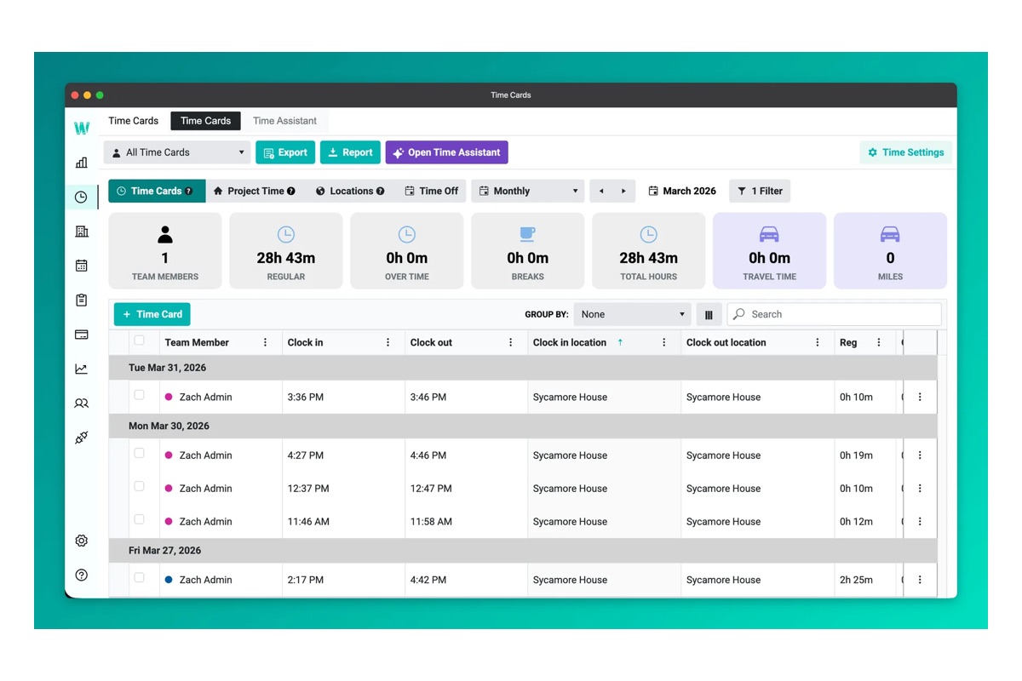Open Clock in location column options menu
This screenshot has height=681, width=1022.
point(664,342)
